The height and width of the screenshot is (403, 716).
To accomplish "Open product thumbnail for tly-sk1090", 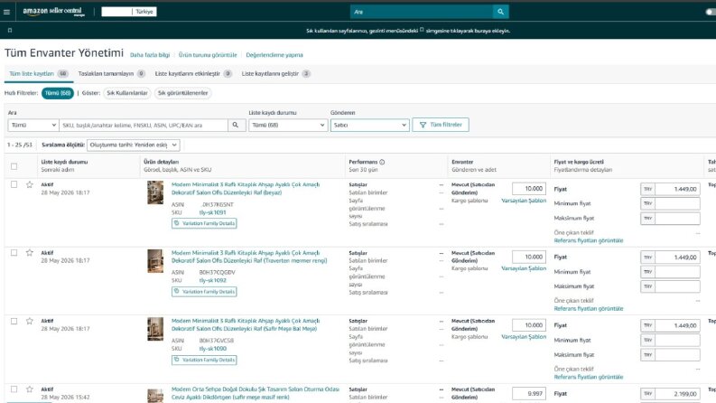I will pyautogui.click(x=155, y=329).
